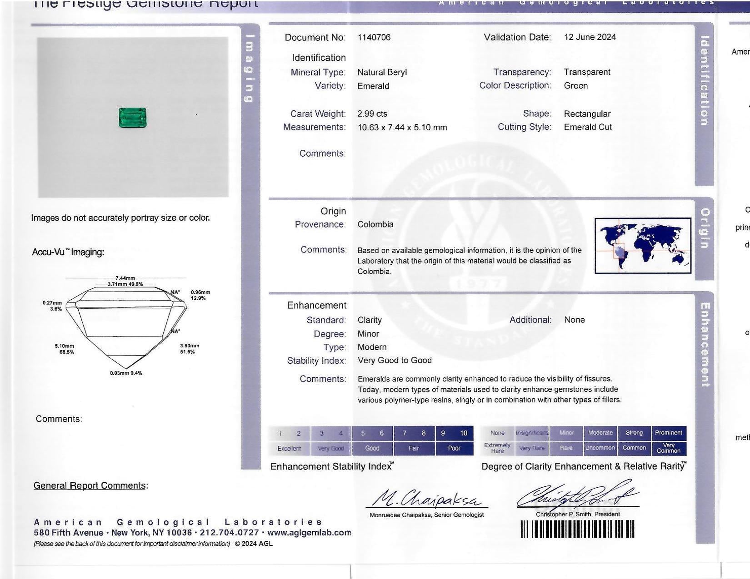This screenshot has width=750, height=579.
Task: Click the green emerald gemstone photo
Action: pos(132,118)
